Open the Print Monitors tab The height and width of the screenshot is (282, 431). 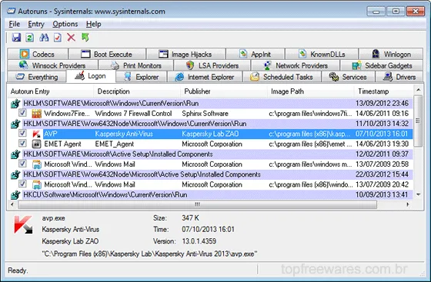(x=136, y=65)
